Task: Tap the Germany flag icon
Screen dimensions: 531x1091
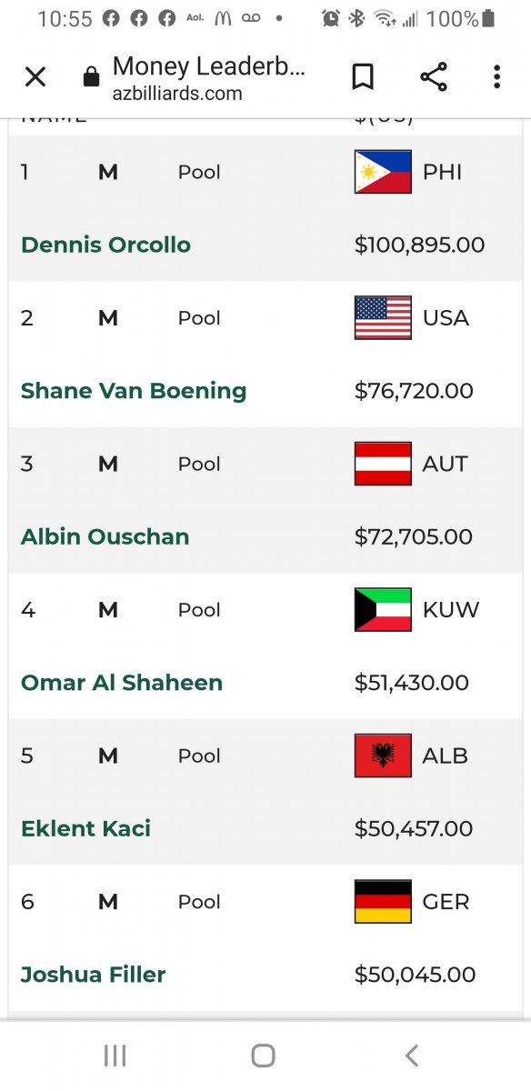Action: [x=383, y=902]
